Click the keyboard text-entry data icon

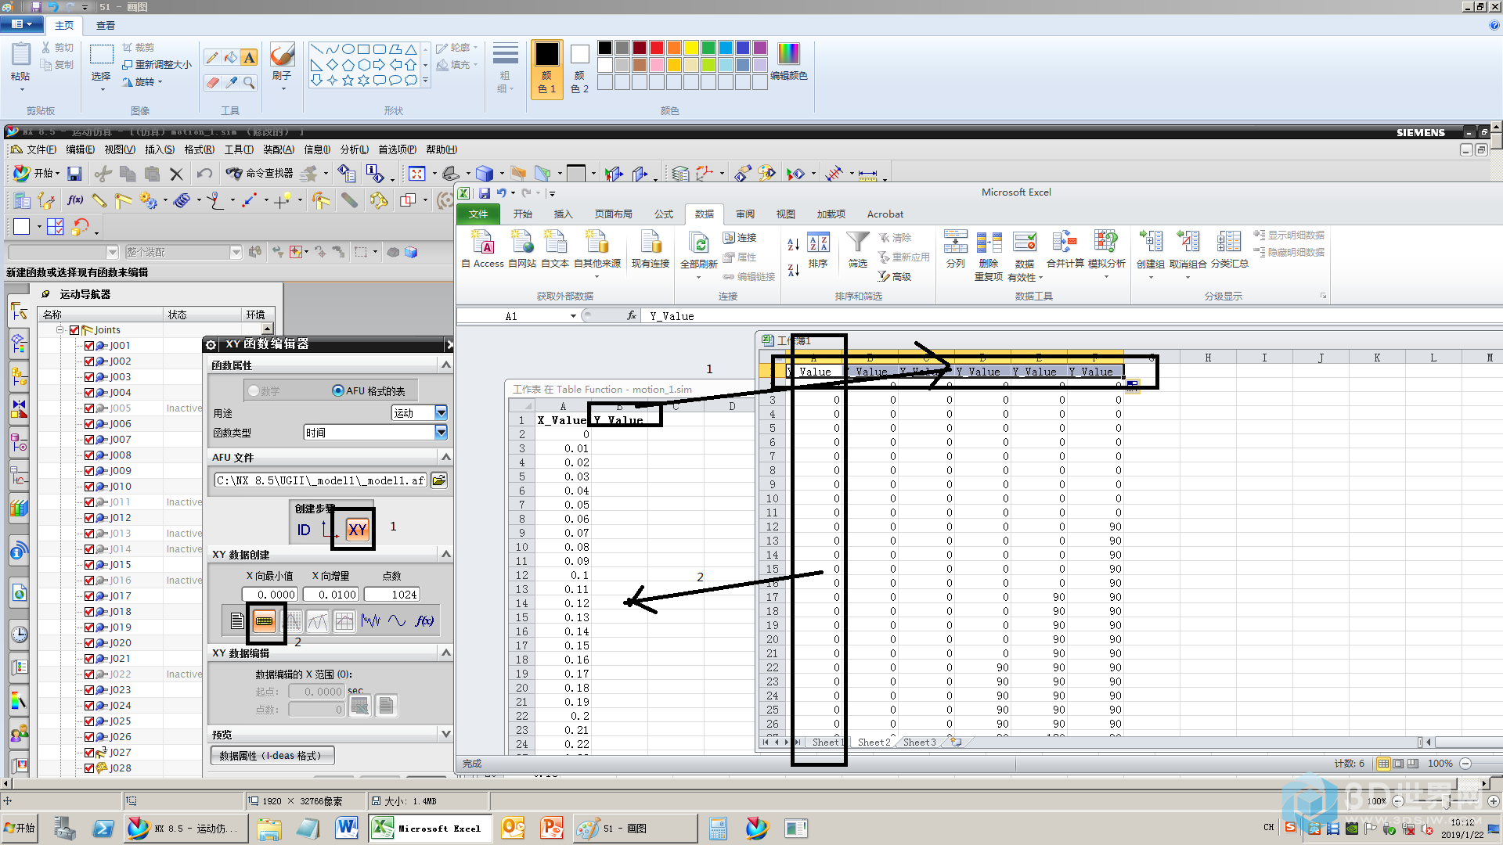[265, 620]
